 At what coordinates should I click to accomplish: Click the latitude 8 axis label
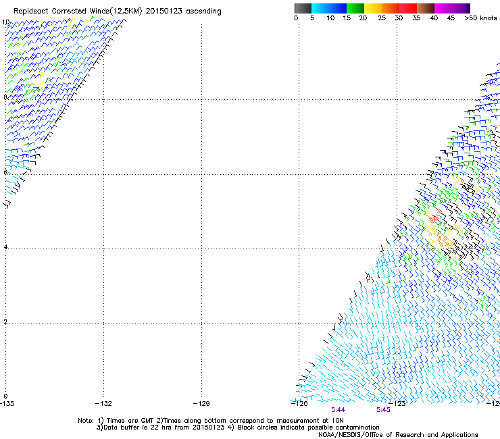point(5,97)
